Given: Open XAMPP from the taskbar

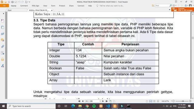Looking at the screenshot, I should tap(101, 106).
